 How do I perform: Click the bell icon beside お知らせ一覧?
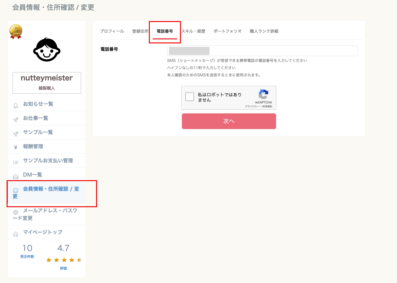(x=16, y=106)
